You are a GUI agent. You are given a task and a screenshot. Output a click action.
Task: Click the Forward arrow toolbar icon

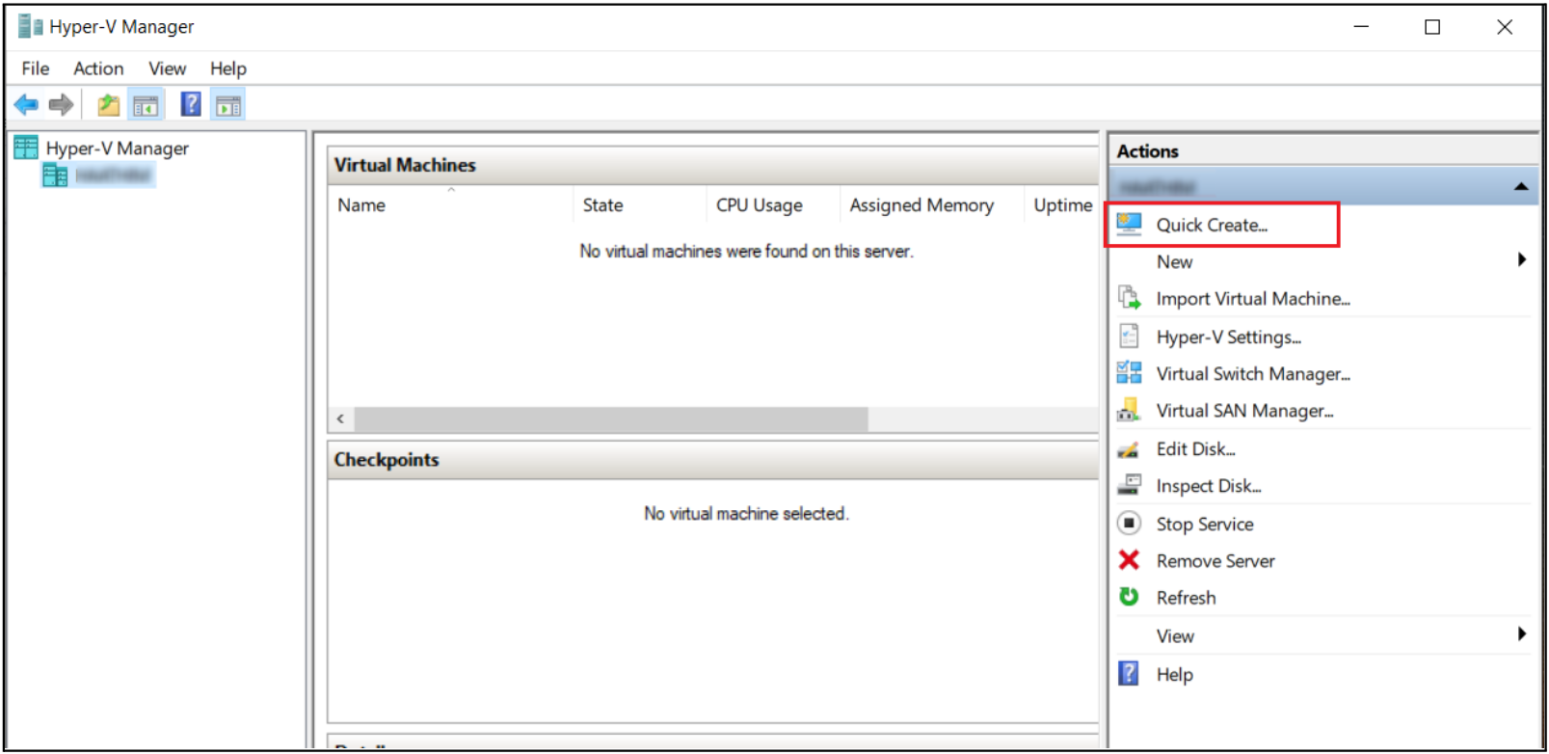61,104
